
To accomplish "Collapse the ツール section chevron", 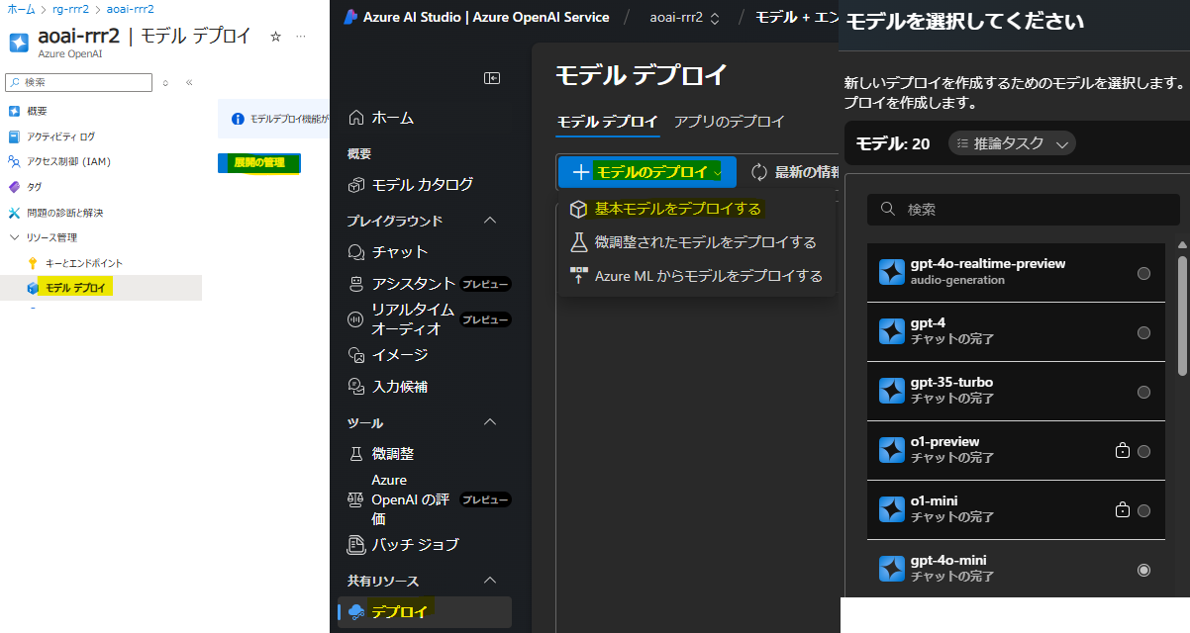I will [x=490, y=422].
